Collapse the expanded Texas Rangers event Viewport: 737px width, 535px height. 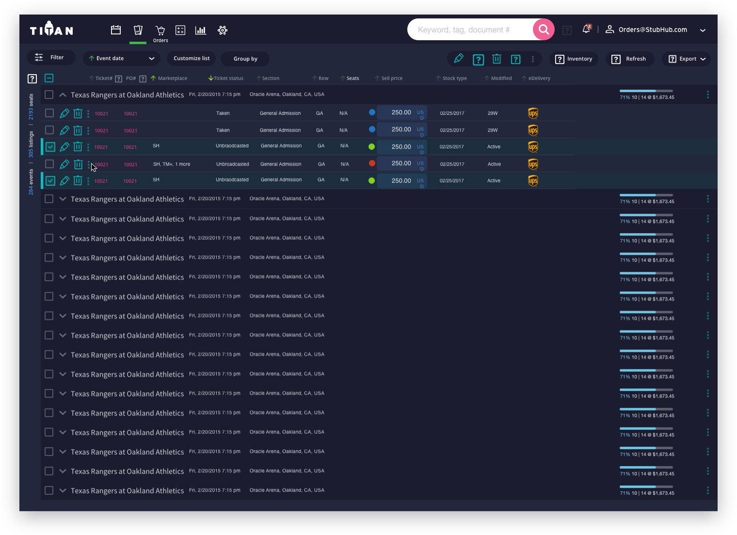(x=63, y=94)
